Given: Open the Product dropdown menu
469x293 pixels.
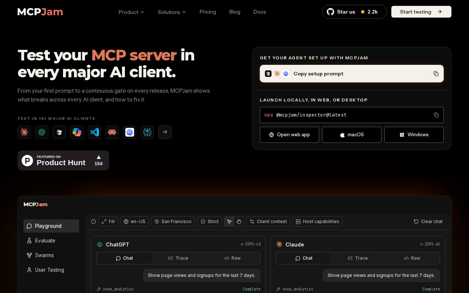Looking at the screenshot, I should tap(131, 12).
